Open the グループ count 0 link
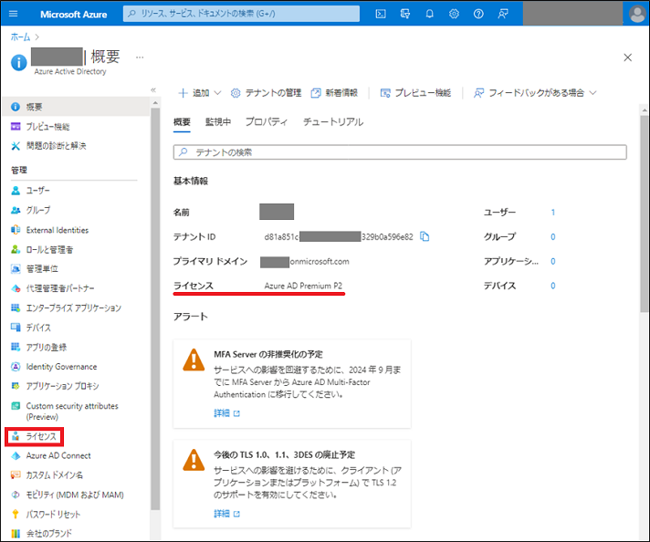The height and width of the screenshot is (542, 650). pos(553,236)
